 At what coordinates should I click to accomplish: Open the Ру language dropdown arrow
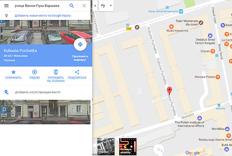[111, 6]
